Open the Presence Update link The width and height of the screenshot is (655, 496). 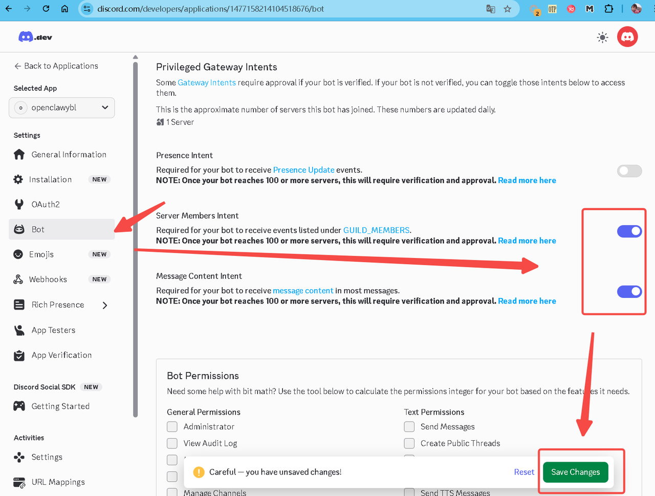(x=303, y=170)
